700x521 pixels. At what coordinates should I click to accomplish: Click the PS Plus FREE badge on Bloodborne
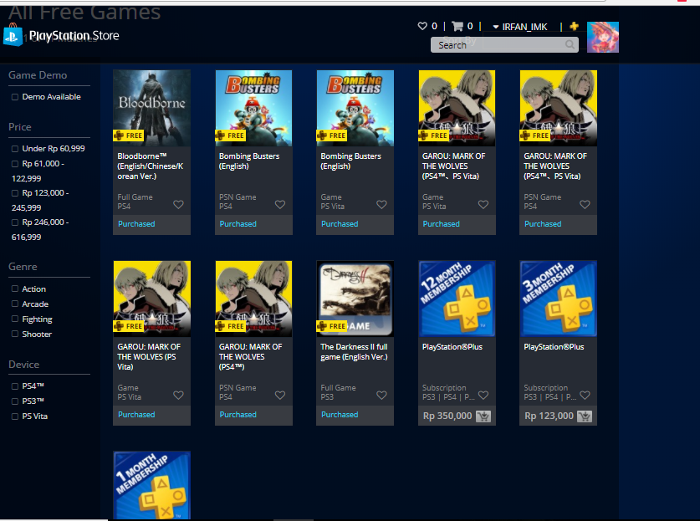click(x=129, y=135)
